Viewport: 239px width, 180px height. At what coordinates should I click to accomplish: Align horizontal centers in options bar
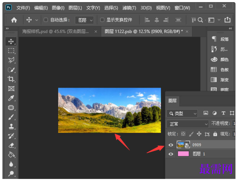(157, 20)
